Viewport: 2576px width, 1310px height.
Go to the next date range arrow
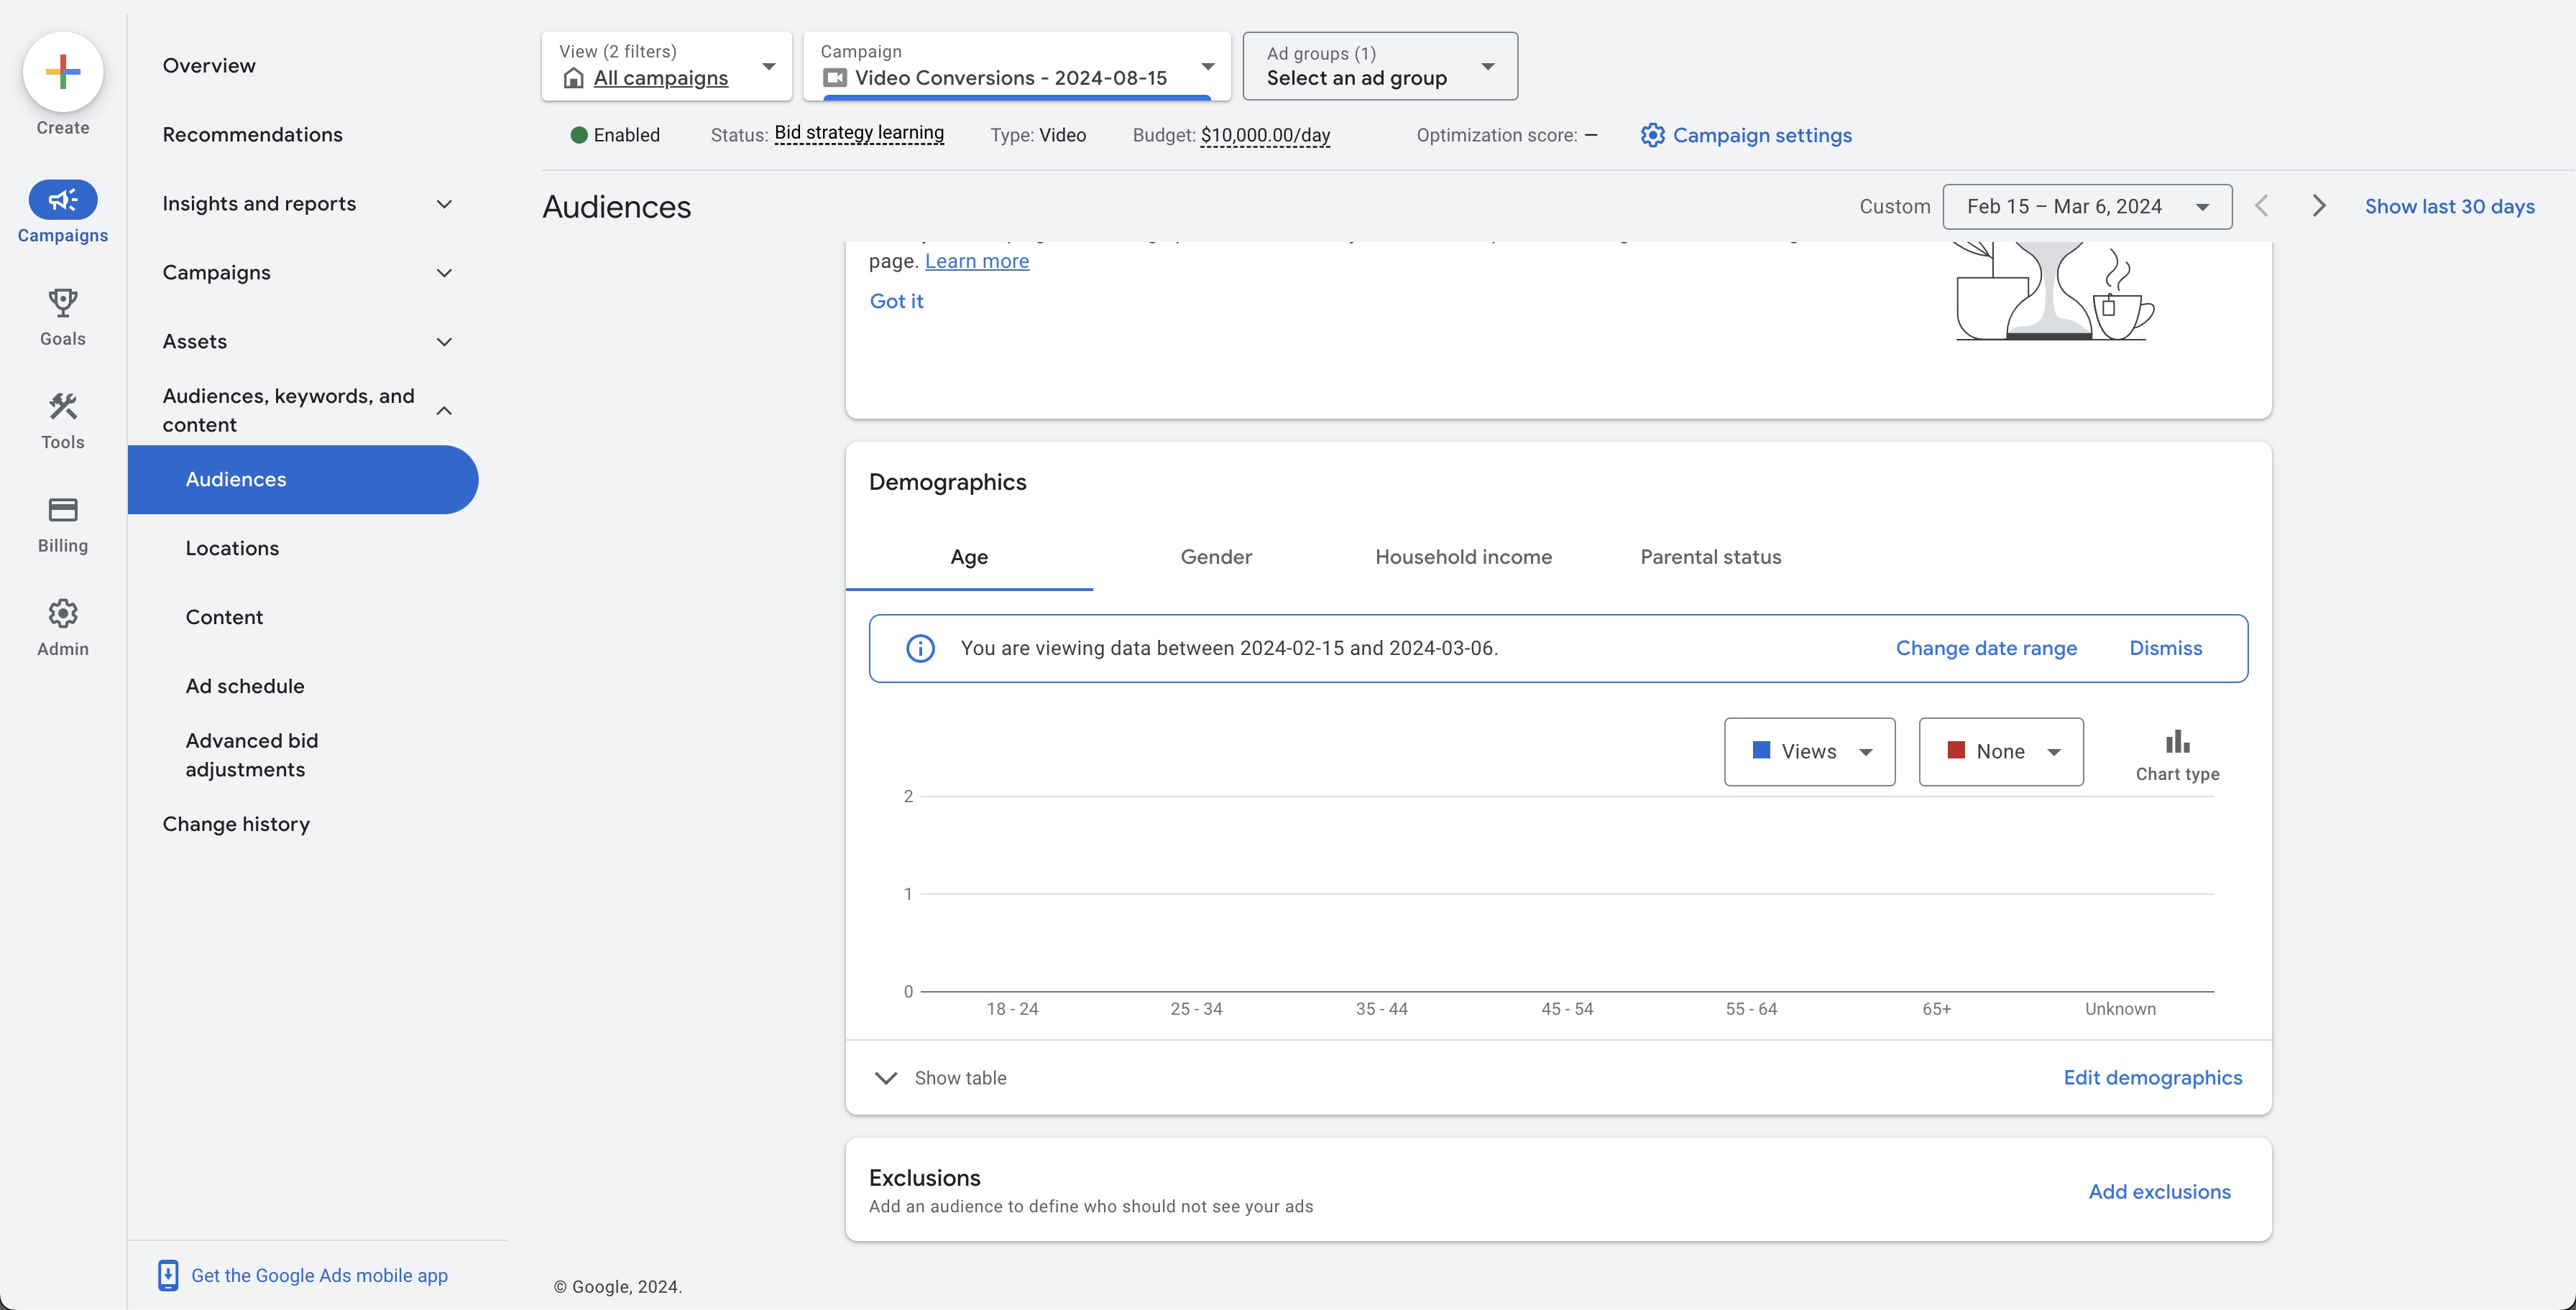tap(2319, 206)
